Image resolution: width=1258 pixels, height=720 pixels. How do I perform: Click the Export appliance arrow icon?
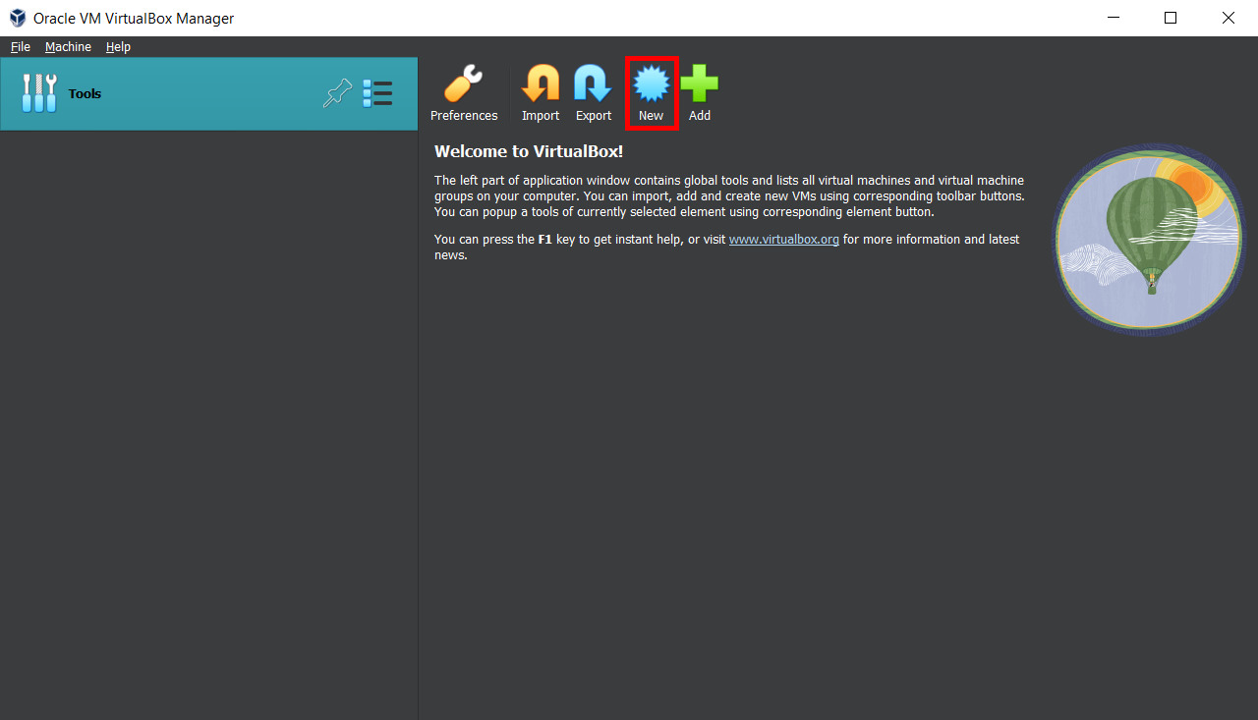point(593,85)
